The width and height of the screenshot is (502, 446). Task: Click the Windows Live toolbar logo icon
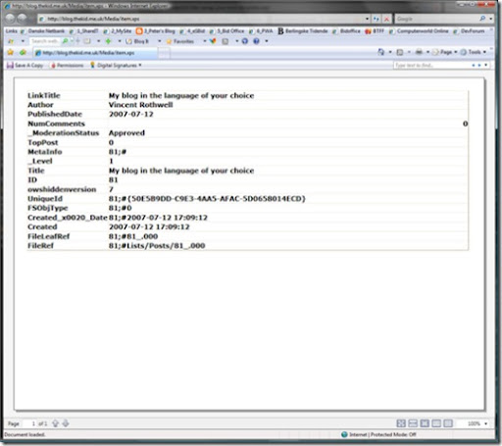point(11,41)
